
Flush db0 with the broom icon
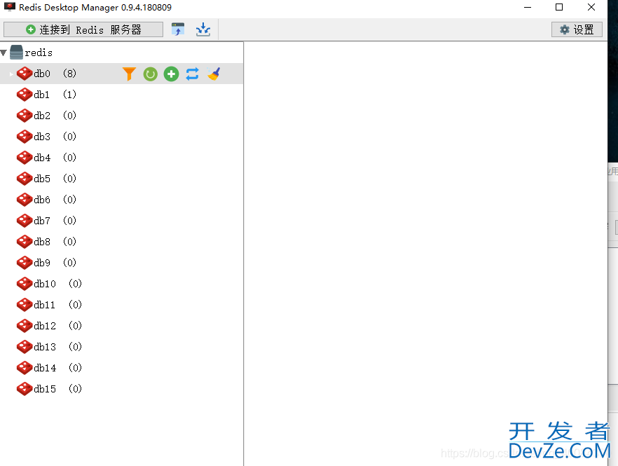[x=214, y=74]
